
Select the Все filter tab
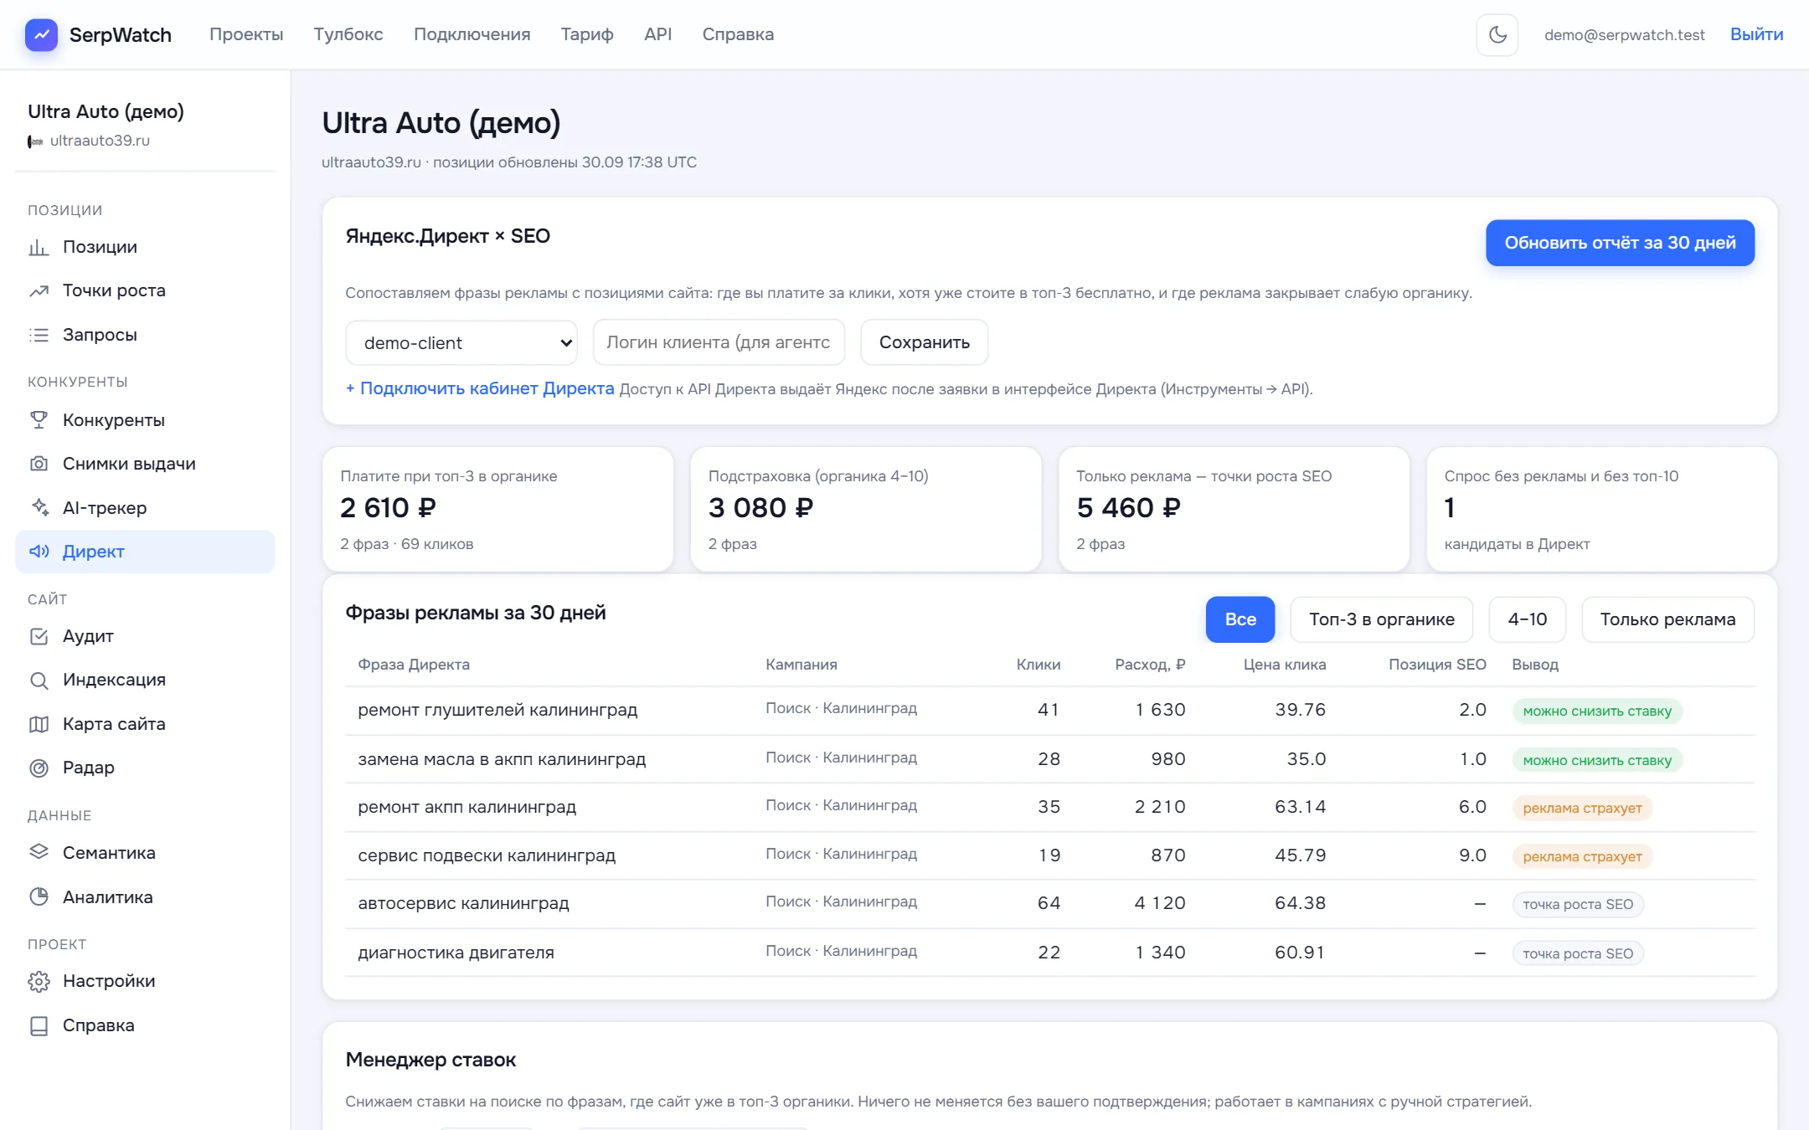[x=1240, y=619]
